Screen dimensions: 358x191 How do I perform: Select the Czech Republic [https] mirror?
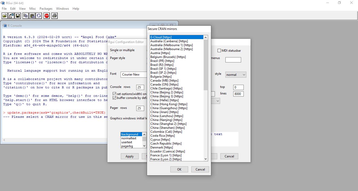[177, 144]
